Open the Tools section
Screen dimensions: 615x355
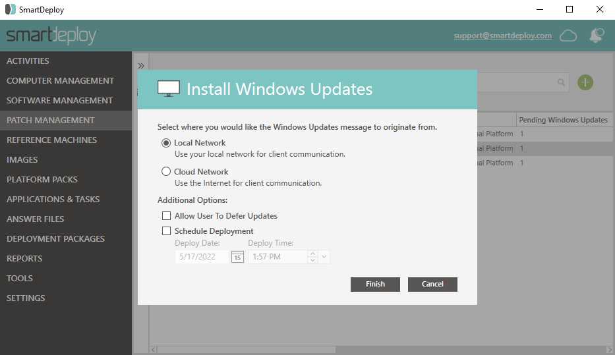(20, 278)
